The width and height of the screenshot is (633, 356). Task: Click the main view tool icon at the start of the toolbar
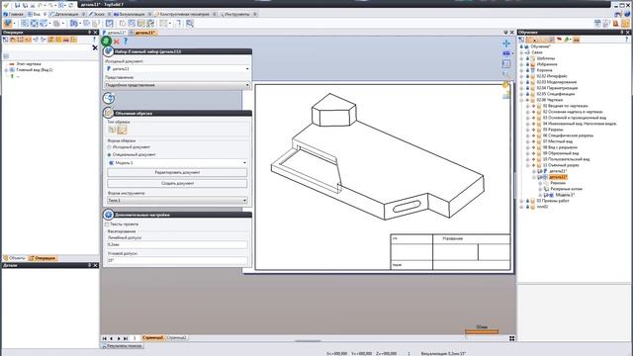(7, 24)
